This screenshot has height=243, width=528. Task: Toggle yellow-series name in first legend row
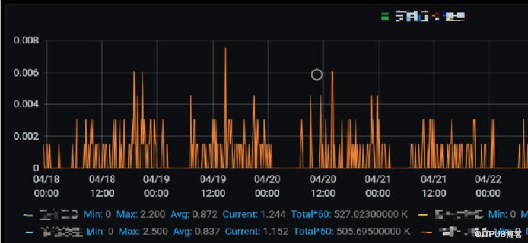(x=459, y=214)
